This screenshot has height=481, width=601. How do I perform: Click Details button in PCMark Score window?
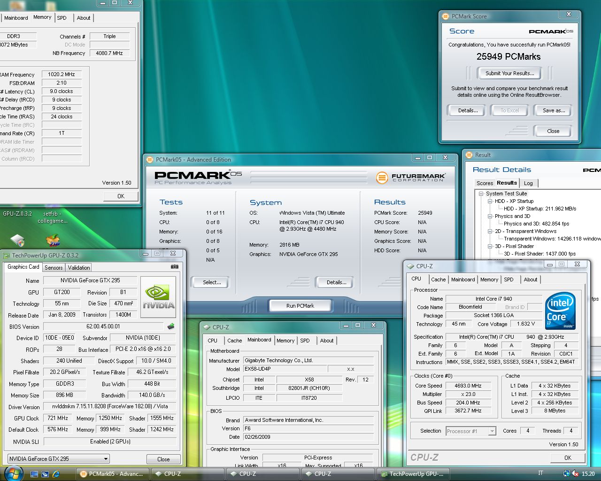coord(468,110)
